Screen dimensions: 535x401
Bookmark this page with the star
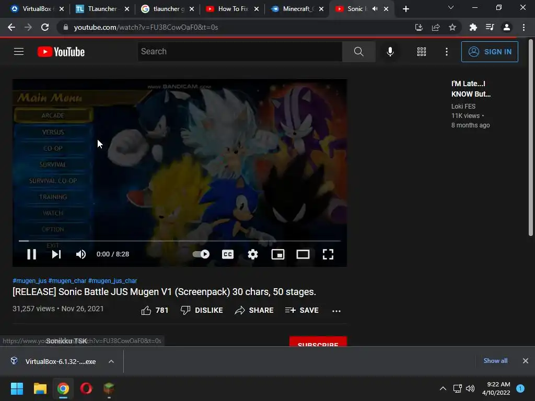coord(452,27)
